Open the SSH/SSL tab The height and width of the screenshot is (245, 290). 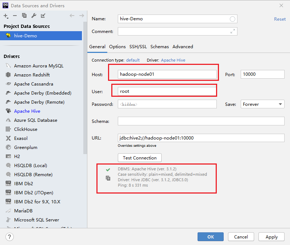click(x=138, y=47)
